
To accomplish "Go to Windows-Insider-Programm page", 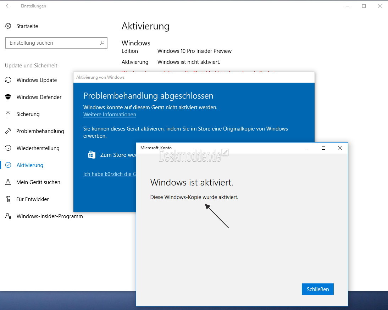I will [x=50, y=216].
